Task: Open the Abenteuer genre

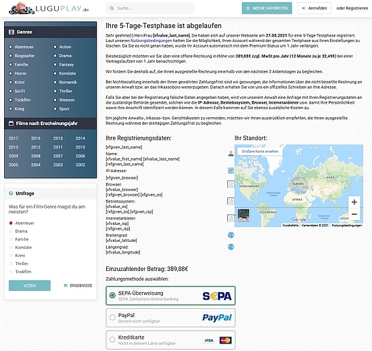Action: tap(24, 47)
